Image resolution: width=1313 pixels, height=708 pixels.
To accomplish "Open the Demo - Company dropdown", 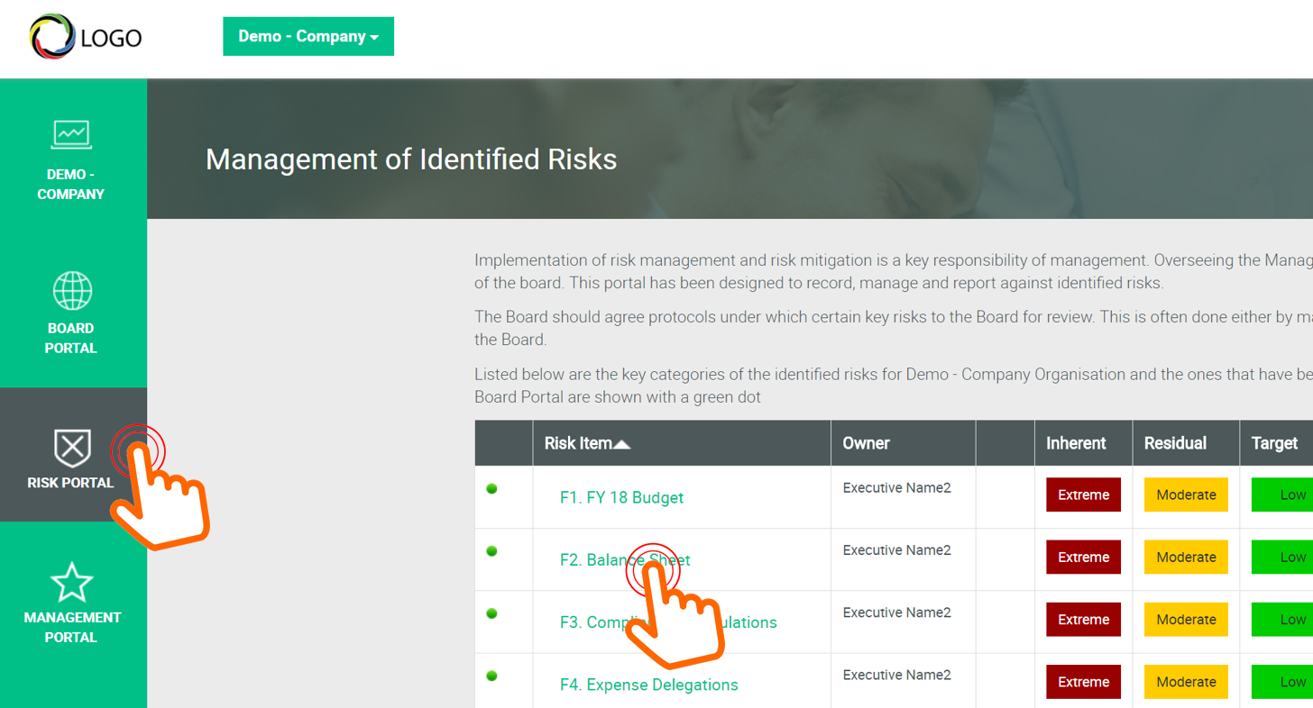I will pyautogui.click(x=308, y=36).
